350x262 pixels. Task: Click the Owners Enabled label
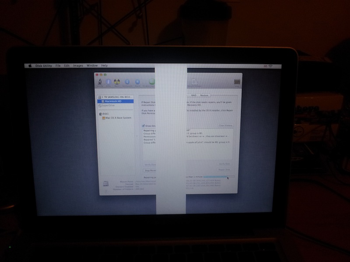pyautogui.click(x=124, y=187)
